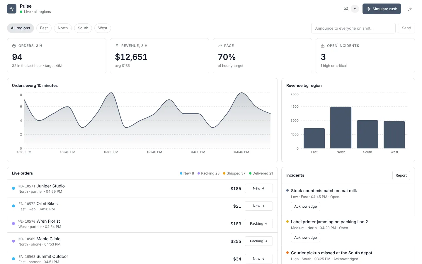
Task: Click the Open Incidents warning icon
Action: click(x=323, y=46)
